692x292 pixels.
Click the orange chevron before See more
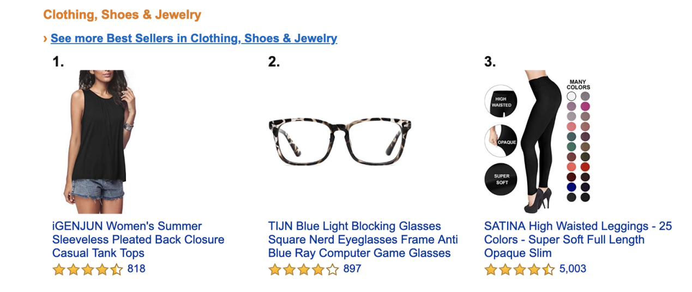(x=45, y=39)
